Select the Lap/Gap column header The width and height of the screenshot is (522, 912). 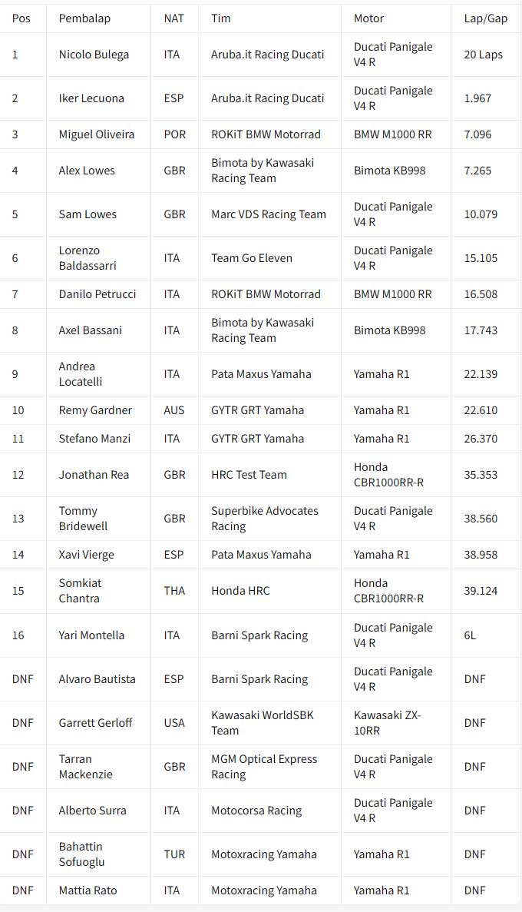485,18
